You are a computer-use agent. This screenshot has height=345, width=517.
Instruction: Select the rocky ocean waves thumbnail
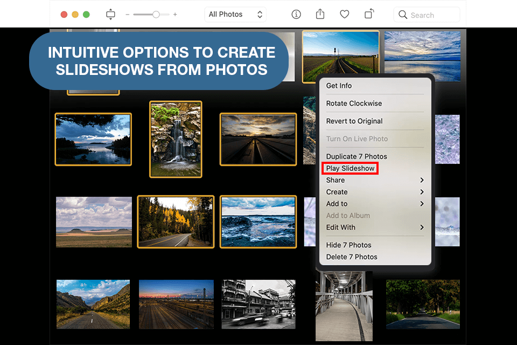tap(258, 222)
